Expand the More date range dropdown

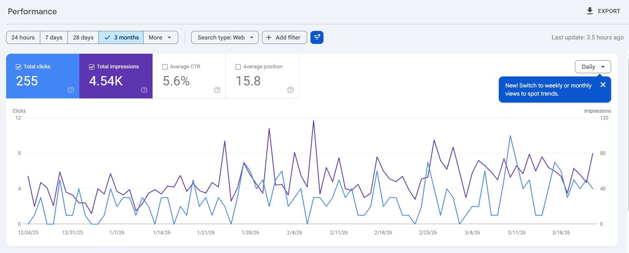pyautogui.click(x=160, y=37)
